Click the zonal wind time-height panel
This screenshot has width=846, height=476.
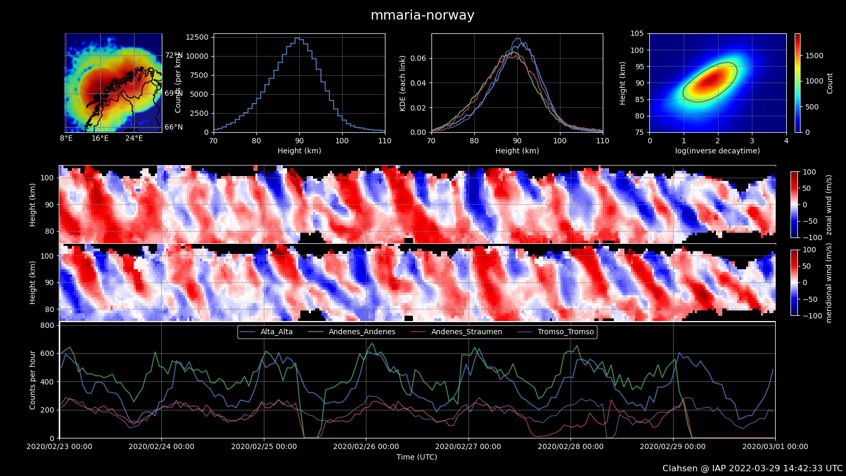[418, 204]
